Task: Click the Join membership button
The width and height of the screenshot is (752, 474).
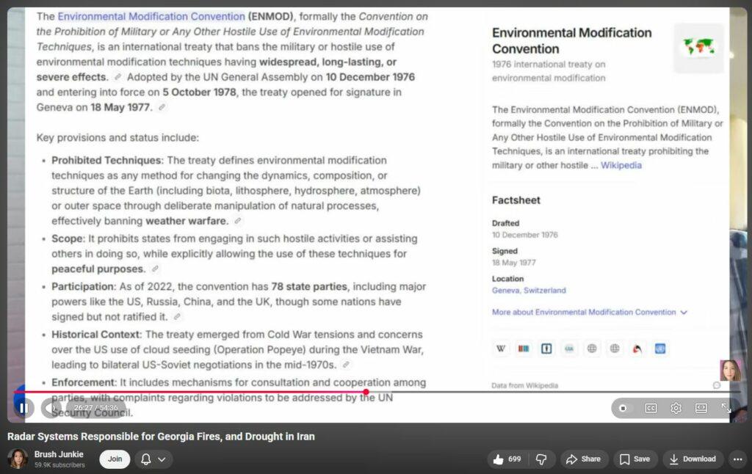Action: [x=115, y=459]
